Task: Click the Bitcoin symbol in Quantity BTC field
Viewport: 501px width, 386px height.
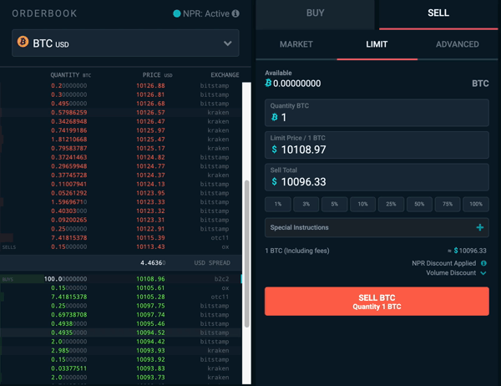Action: [x=274, y=117]
